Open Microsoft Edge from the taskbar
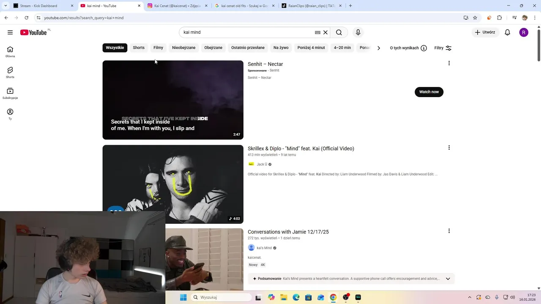This screenshot has height=304, width=541. (x=296, y=297)
